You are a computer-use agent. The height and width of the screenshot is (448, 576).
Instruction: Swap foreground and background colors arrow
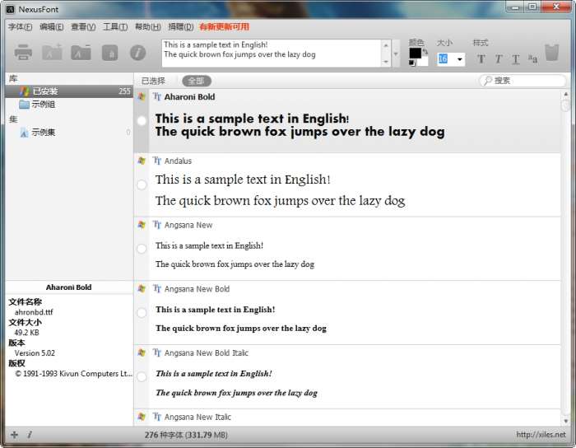[425, 51]
